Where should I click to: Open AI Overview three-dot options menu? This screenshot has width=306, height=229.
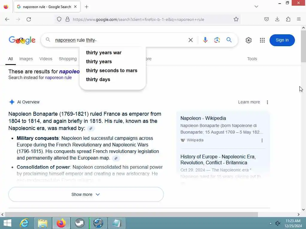tap(267, 102)
